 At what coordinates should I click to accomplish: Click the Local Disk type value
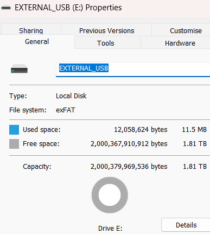(x=71, y=96)
